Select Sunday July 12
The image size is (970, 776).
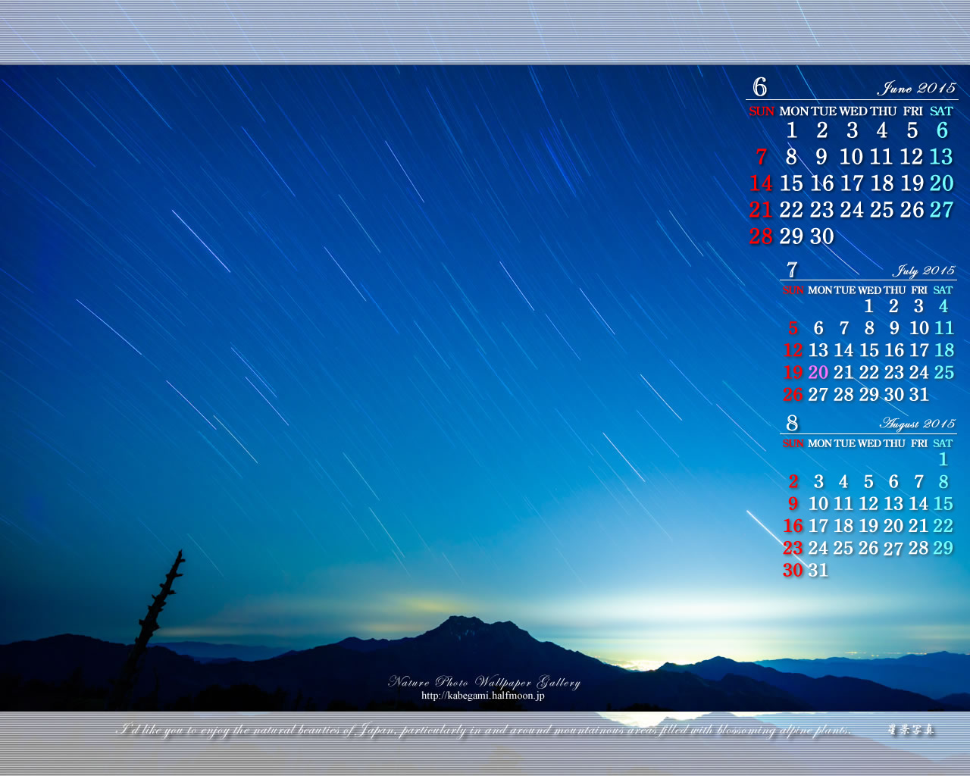(x=793, y=350)
